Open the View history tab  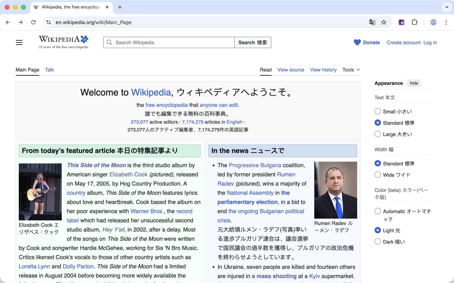coord(323,70)
